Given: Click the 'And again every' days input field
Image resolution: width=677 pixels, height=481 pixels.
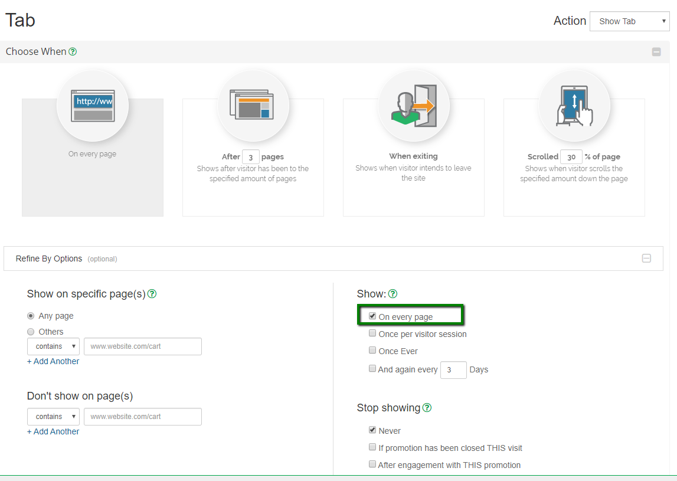Looking at the screenshot, I should pyautogui.click(x=453, y=370).
